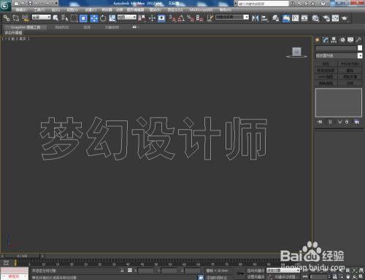Select the Unlink Selection tool
Screen dimensions: 365x280
tap(16, 18)
